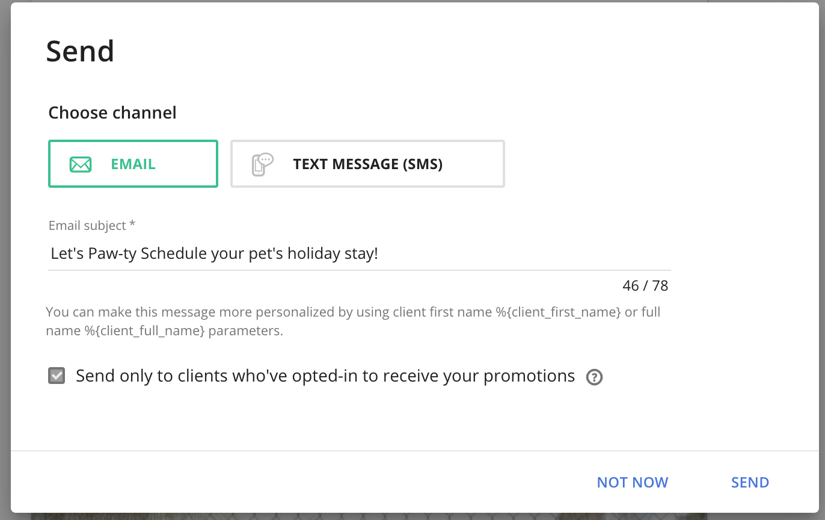This screenshot has height=520, width=825.
Task: Click the %{client_full_name} parameter text
Action: point(145,331)
